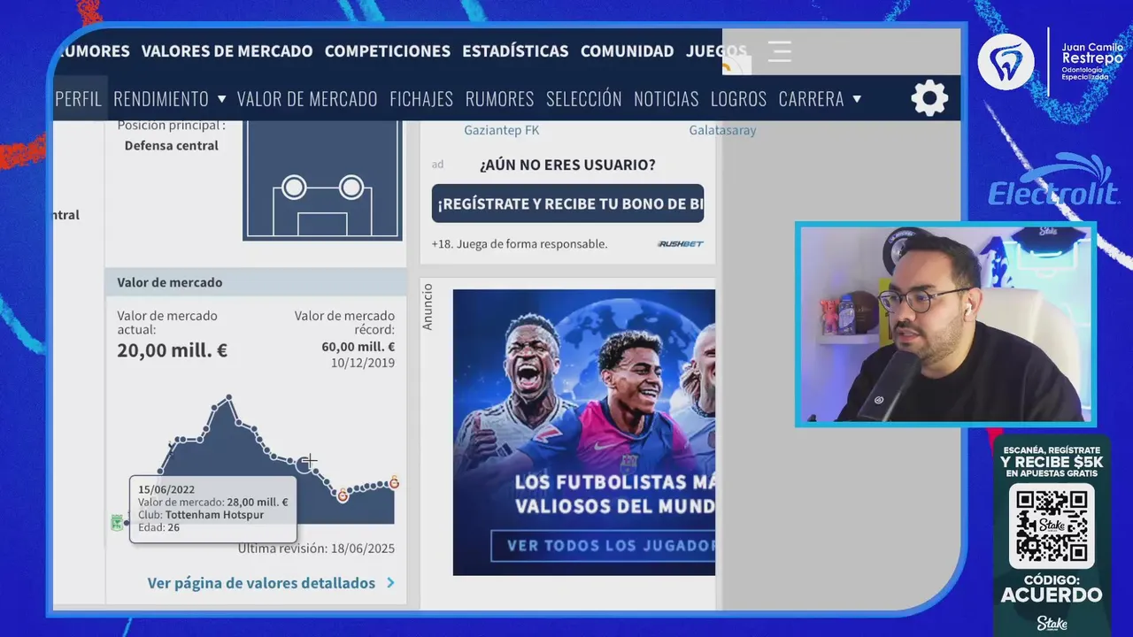Open the COMUNIDAD menu
The height and width of the screenshot is (637, 1133).
click(627, 51)
